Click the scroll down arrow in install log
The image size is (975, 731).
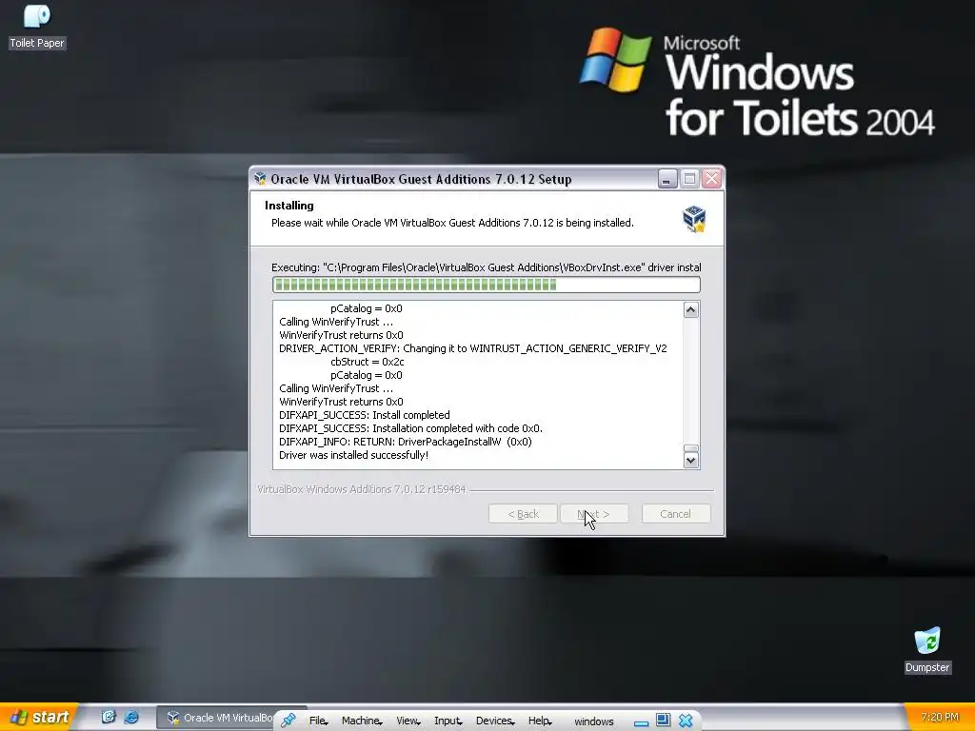click(x=691, y=460)
